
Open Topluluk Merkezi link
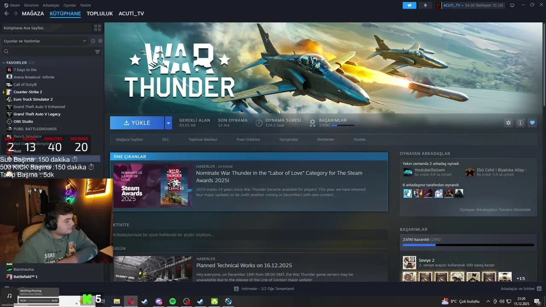(x=203, y=139)
